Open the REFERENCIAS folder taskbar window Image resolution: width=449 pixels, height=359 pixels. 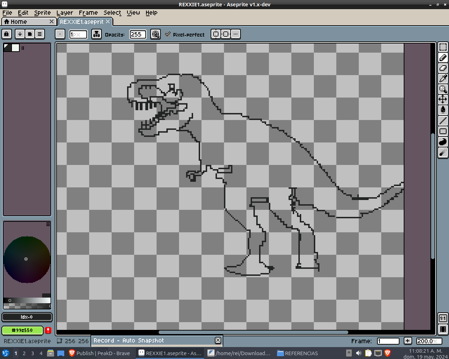[x=298, y=353]
